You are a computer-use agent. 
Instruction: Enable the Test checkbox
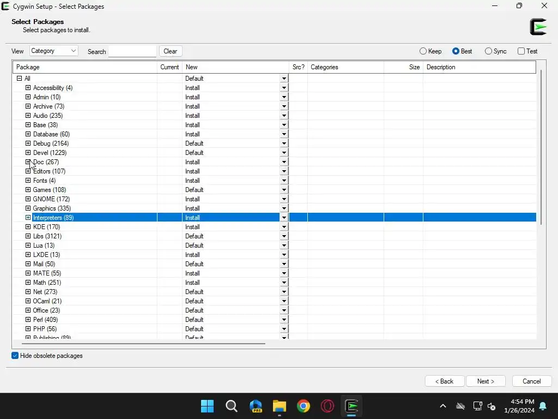point(521,51)
